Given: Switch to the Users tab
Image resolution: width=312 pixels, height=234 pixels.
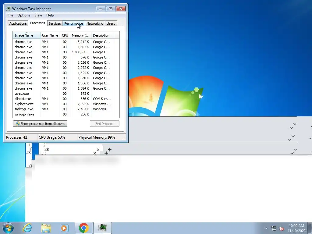Looking at the screenshot, I should [111, 23].
